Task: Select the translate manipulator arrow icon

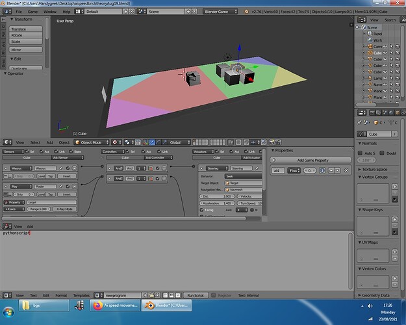Action: (152, 142)
